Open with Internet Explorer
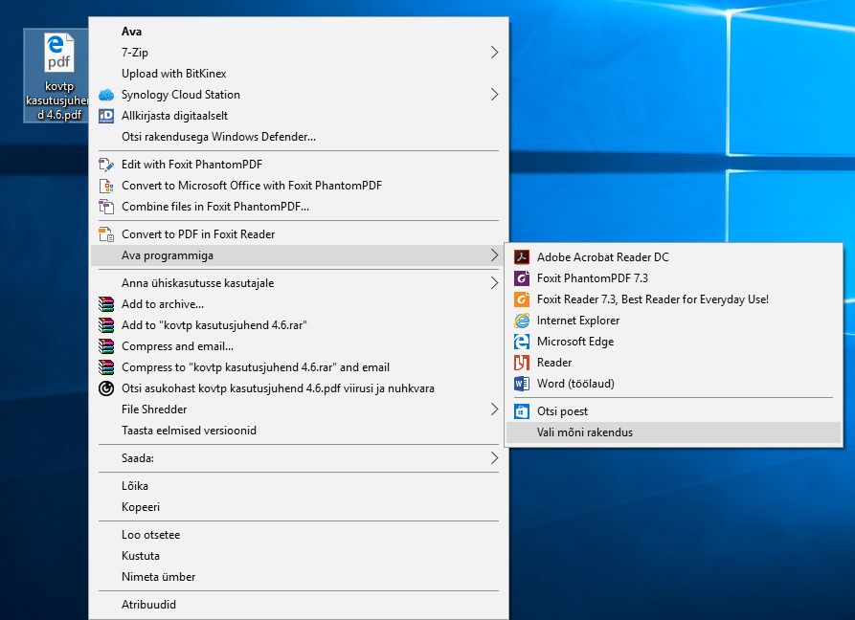855x620 pixels. pos(673,321)
